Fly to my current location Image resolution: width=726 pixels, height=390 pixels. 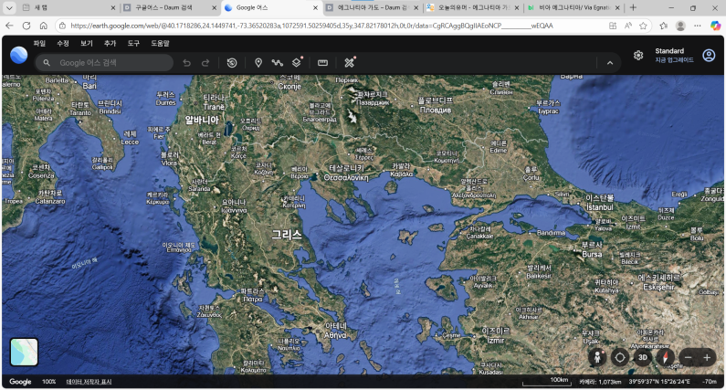click(620, 358)
